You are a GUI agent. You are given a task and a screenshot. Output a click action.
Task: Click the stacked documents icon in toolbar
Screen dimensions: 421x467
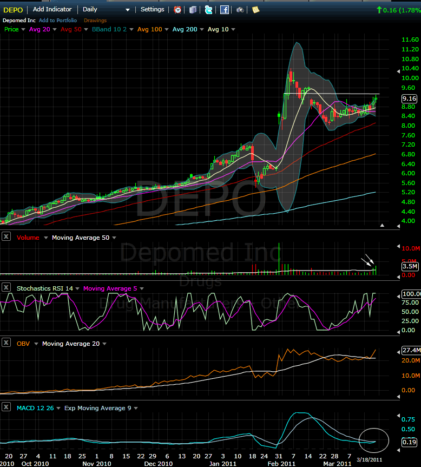point(193,10)
